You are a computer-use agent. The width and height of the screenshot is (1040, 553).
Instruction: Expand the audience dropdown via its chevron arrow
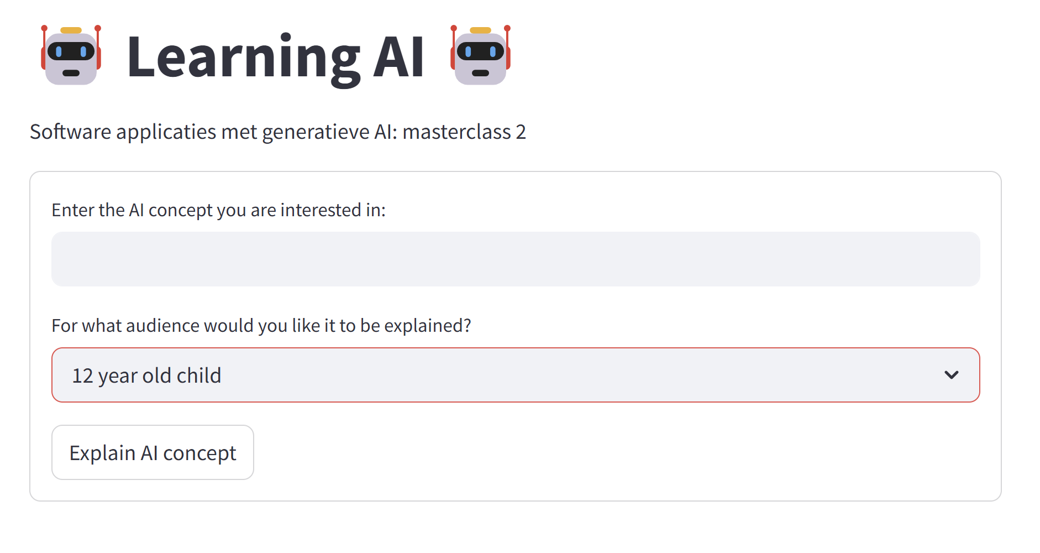tap(951, 375)
